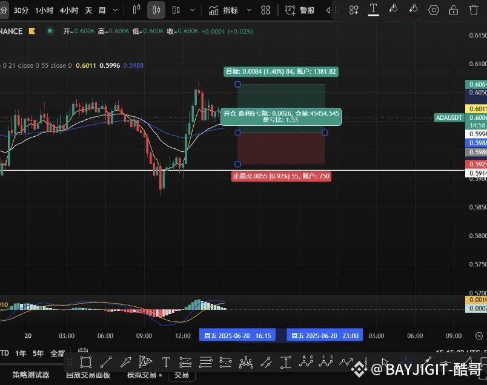487x385 pixels.
Task: Expand the 指标 favorites dropdown arrow
Action: (249, 10)
